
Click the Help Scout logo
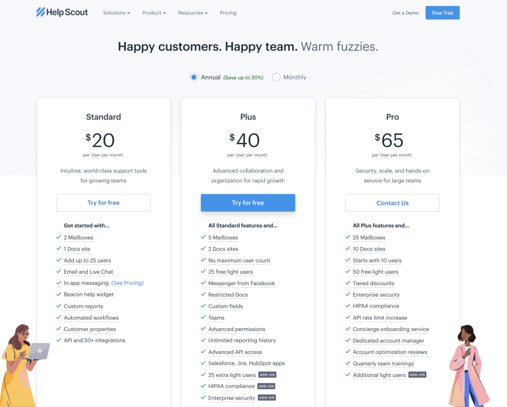[62, 12]
